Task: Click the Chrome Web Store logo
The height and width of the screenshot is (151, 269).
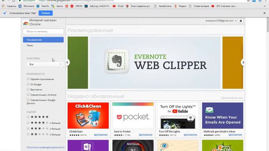Action: [x=26, y=23]
